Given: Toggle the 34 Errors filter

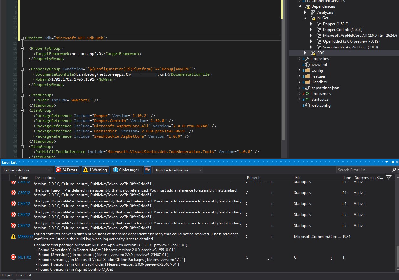Looking at the screenshot, I should pyautogui.click(x=66, y=170).
